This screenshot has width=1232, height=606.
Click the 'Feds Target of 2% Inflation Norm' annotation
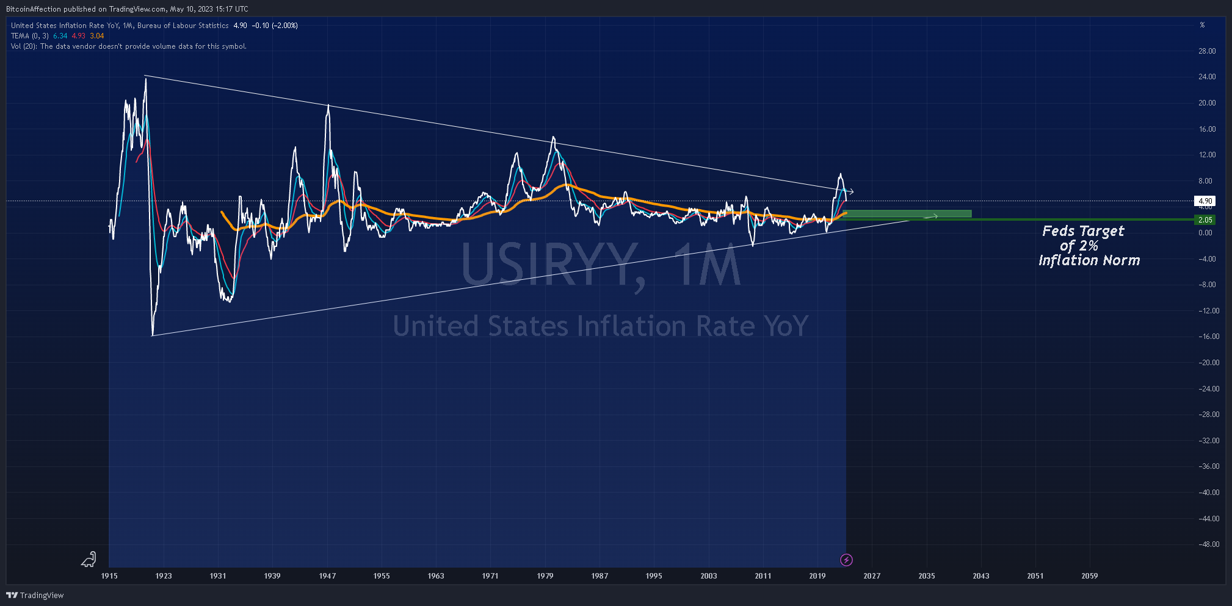click(x=1089, y=246)
